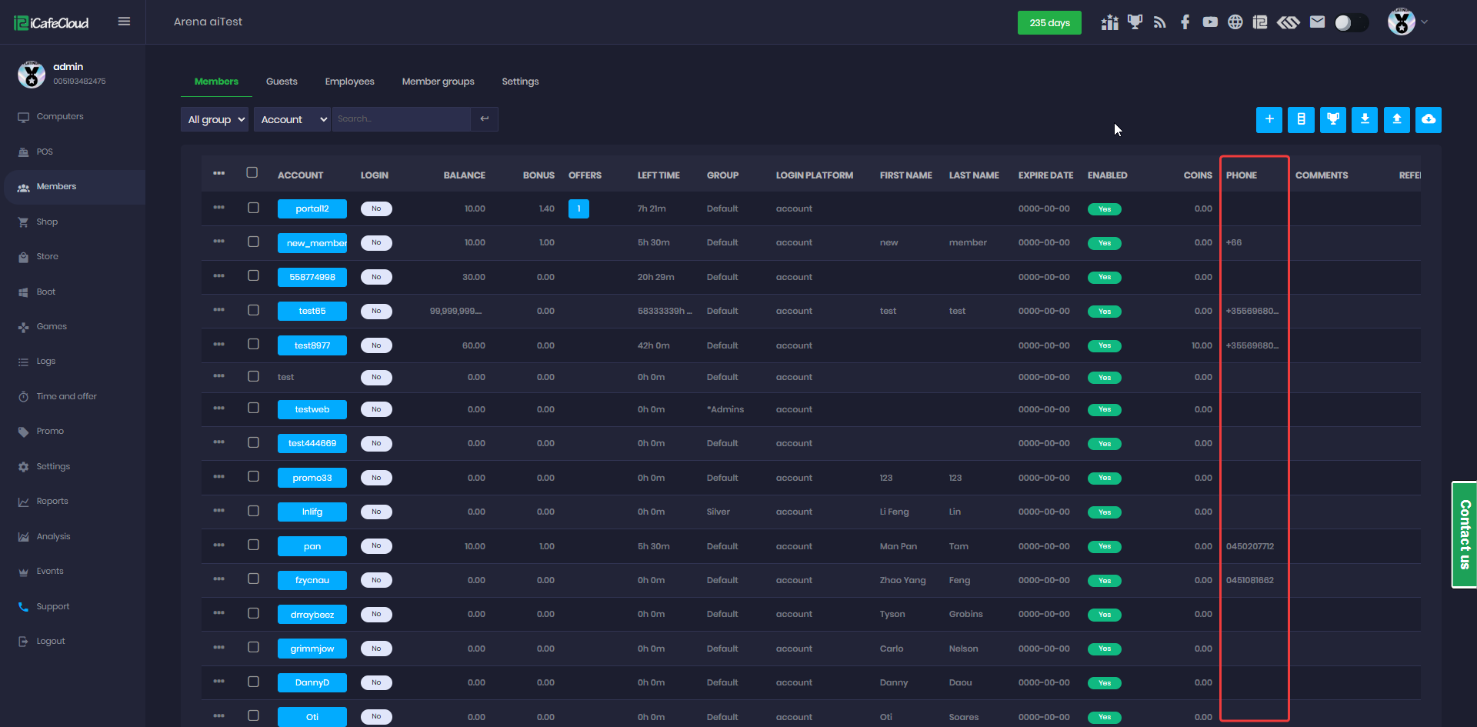
Task: Click the blue plus add member button
Action: tap(1269, 119)
